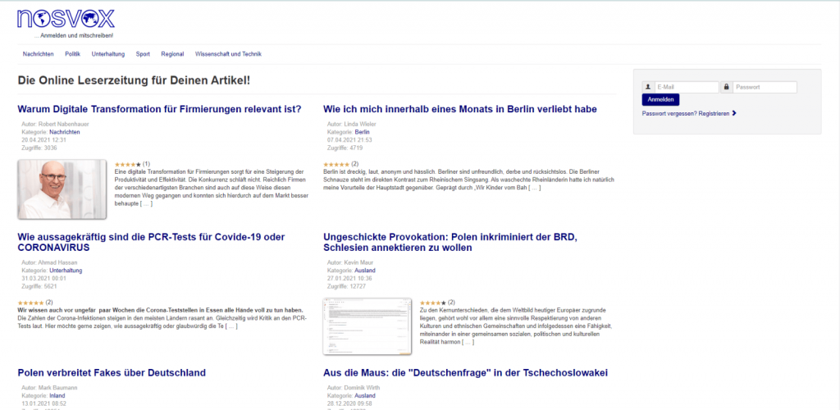Screen dimensions: 840x410
Task: Open the Unterhaltung menu item
Action: 108,54
